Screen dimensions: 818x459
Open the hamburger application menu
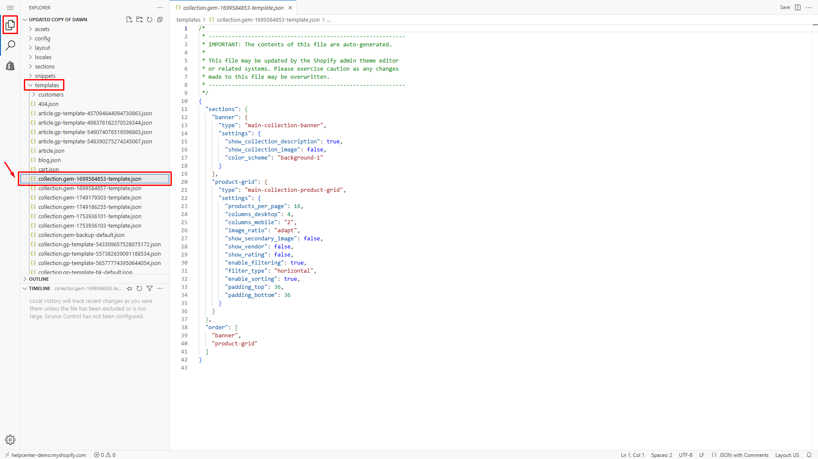10,8
